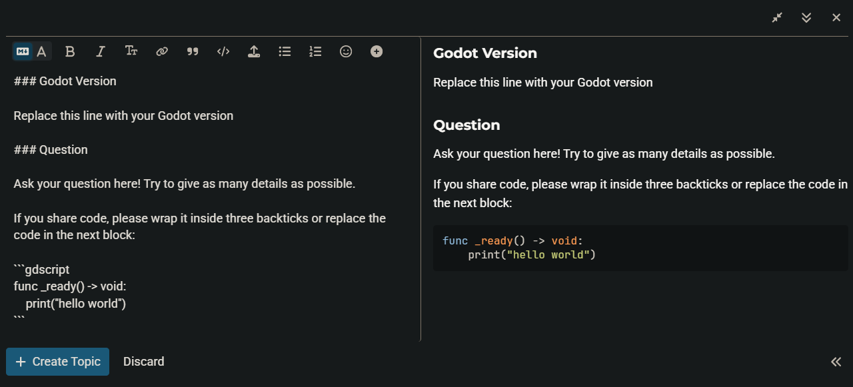Switch to Markdown editing mode
853x387 pixels.
(23, 51)
